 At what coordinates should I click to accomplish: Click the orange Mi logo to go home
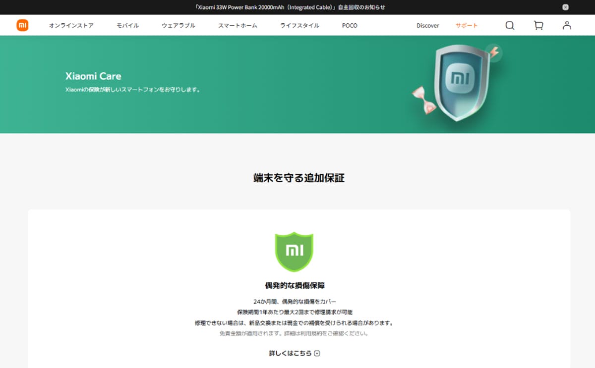tap(22, 25)
